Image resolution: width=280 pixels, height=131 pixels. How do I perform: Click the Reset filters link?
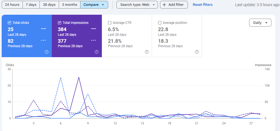click(x=203, y=5)
